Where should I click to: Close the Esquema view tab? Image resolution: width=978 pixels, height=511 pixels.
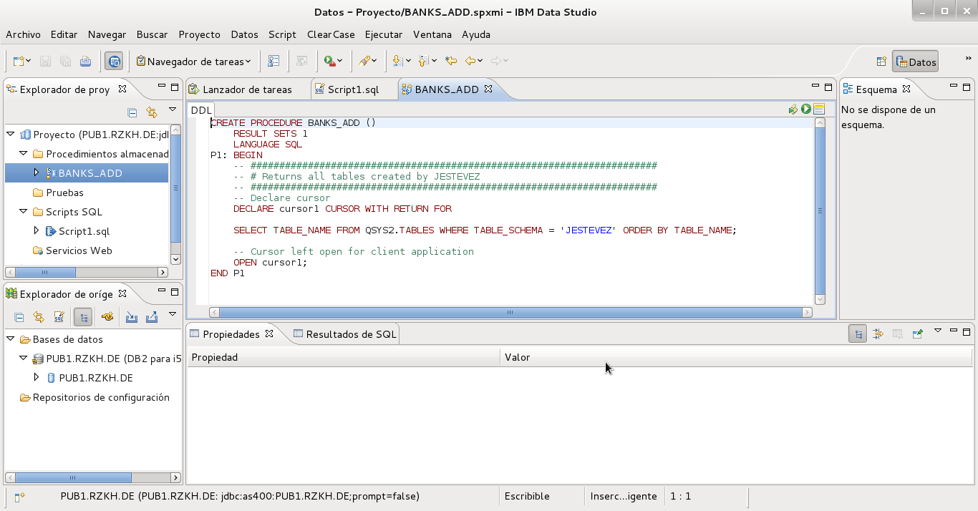(906, 89)
